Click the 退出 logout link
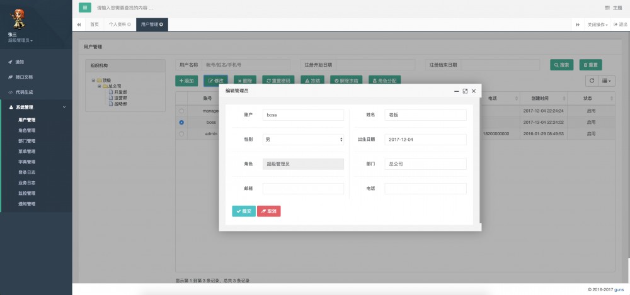This screenshot has height=295, width=630. 621,25
